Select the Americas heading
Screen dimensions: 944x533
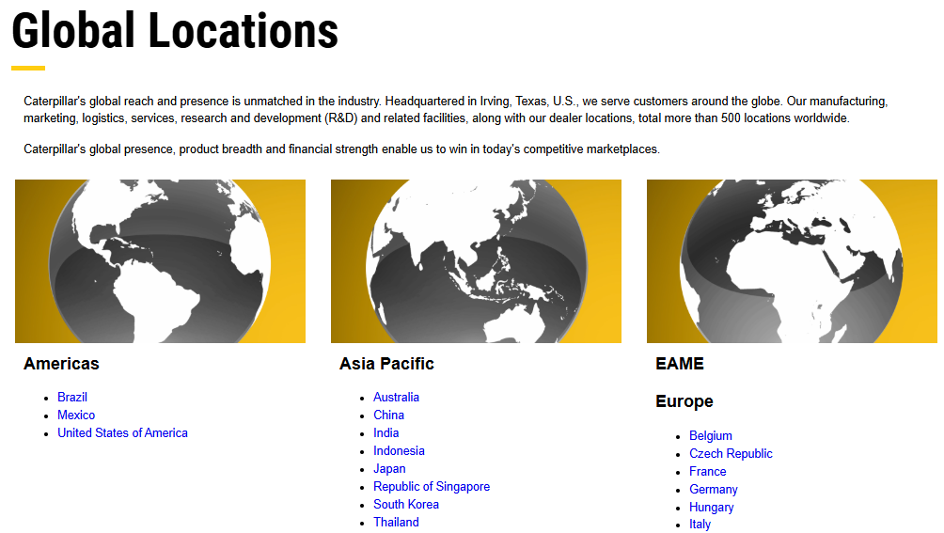click(x=61, y=364)
